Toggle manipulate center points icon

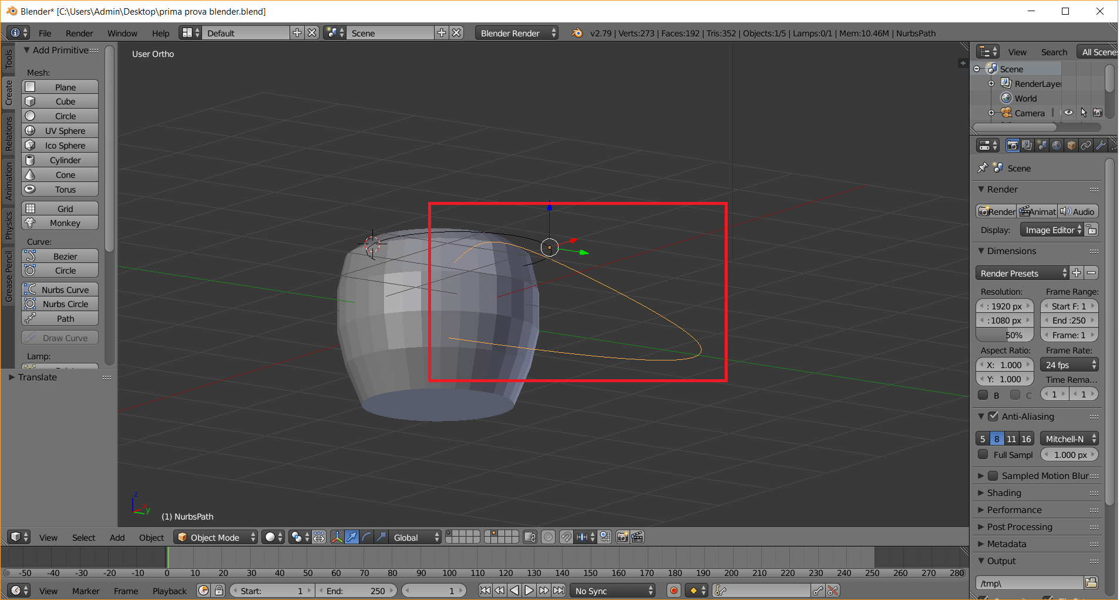pyautogui.click(x=319, y=537)
